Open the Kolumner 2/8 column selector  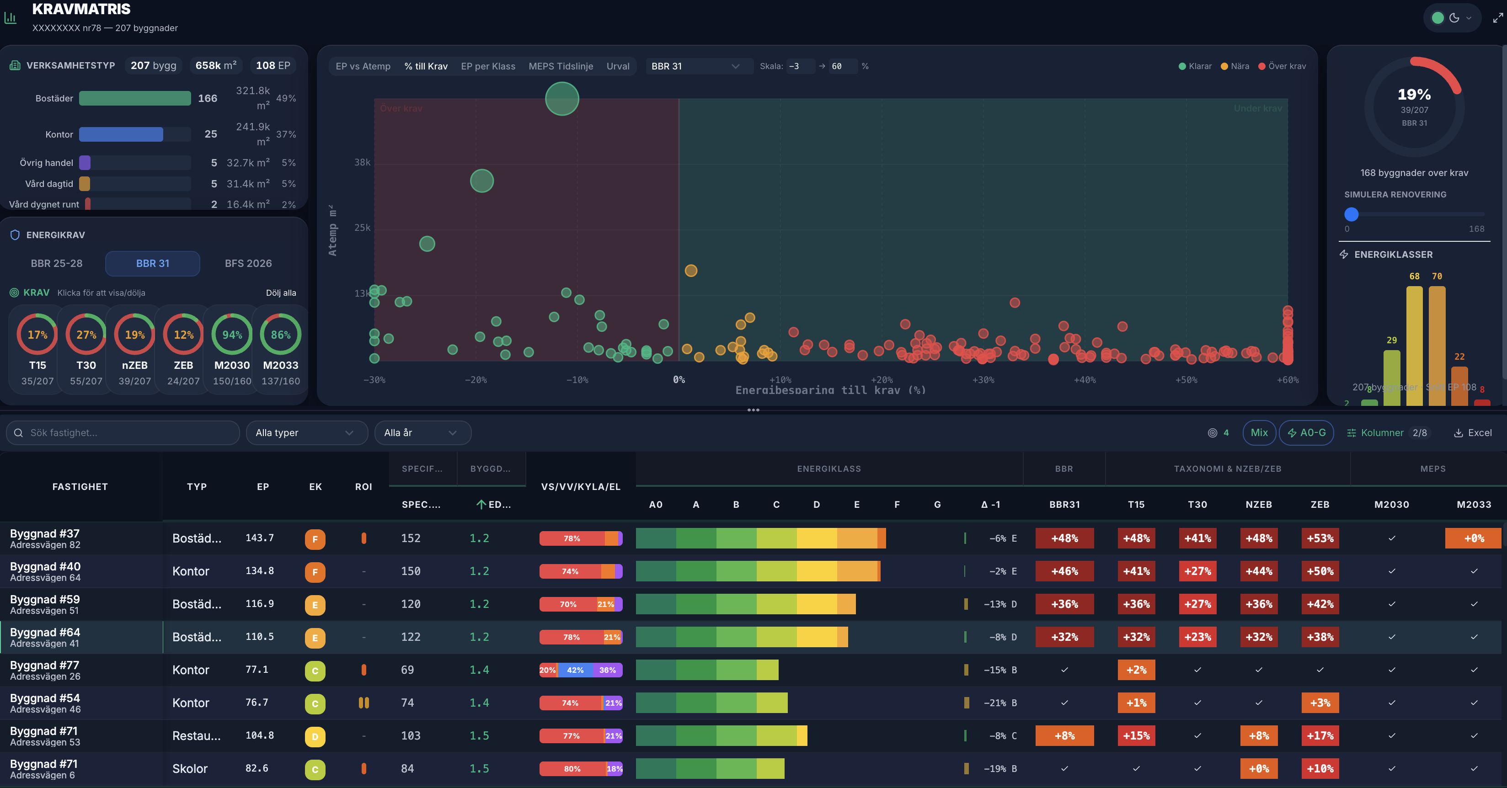[1387, 433]
